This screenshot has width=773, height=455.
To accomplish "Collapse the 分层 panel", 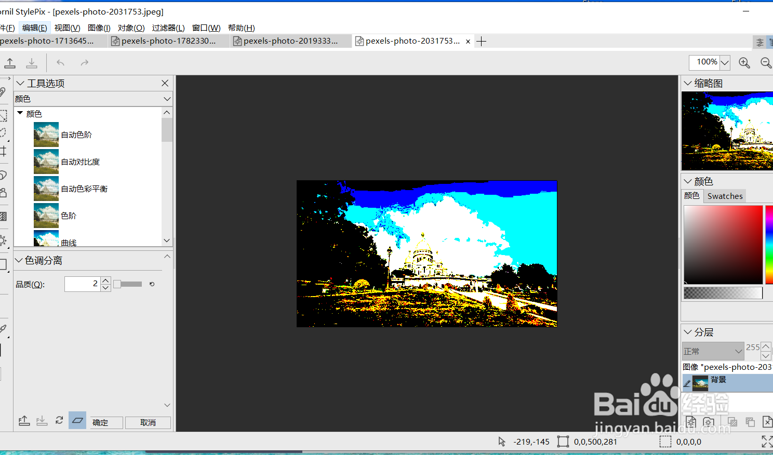I will point(688,332).
